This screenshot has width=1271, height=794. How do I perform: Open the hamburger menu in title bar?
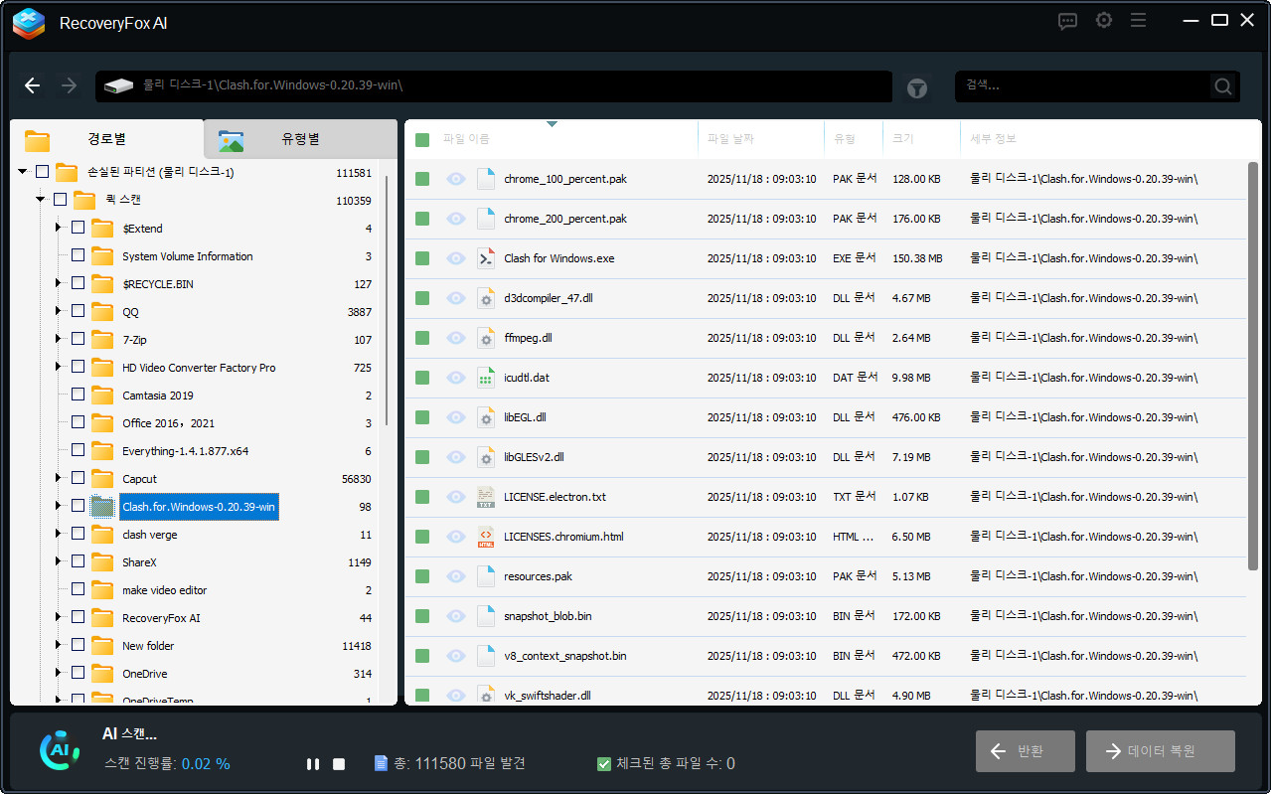click(1139, 21)
